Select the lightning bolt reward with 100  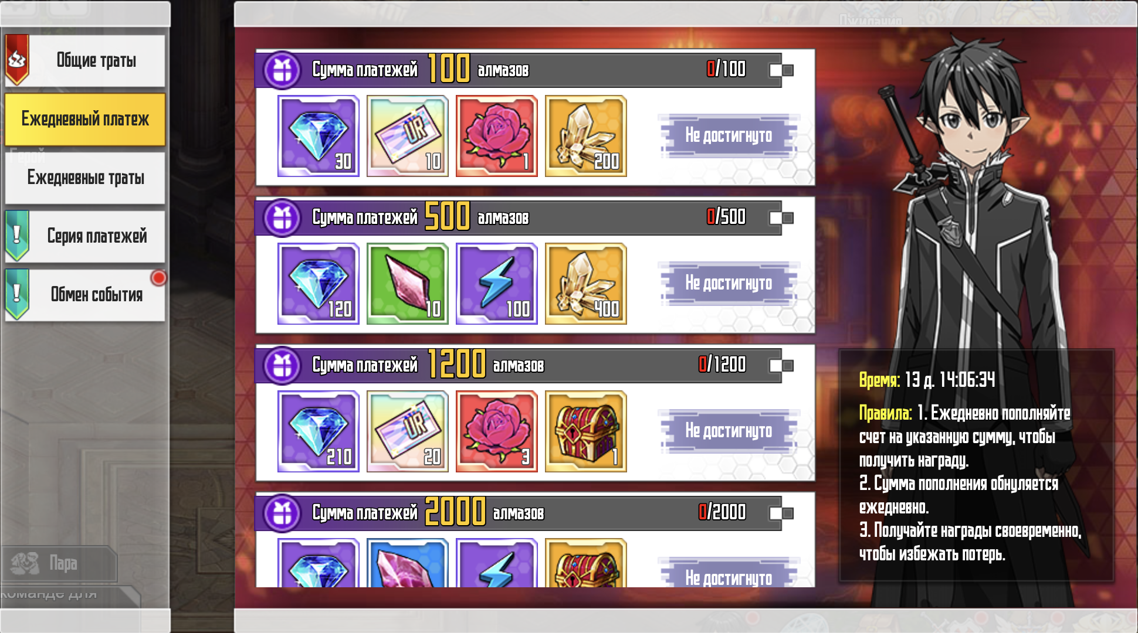[x=496, y=284]
